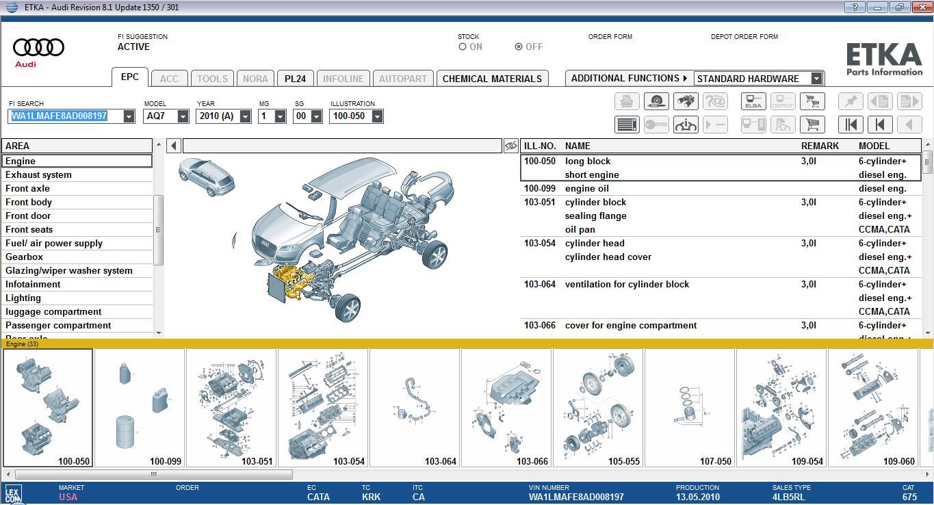Image resolution: width=934 pixels, height=505 pixels.
Task: Click the DEPOT ORDER FORM label
Action: click(744, 37)
